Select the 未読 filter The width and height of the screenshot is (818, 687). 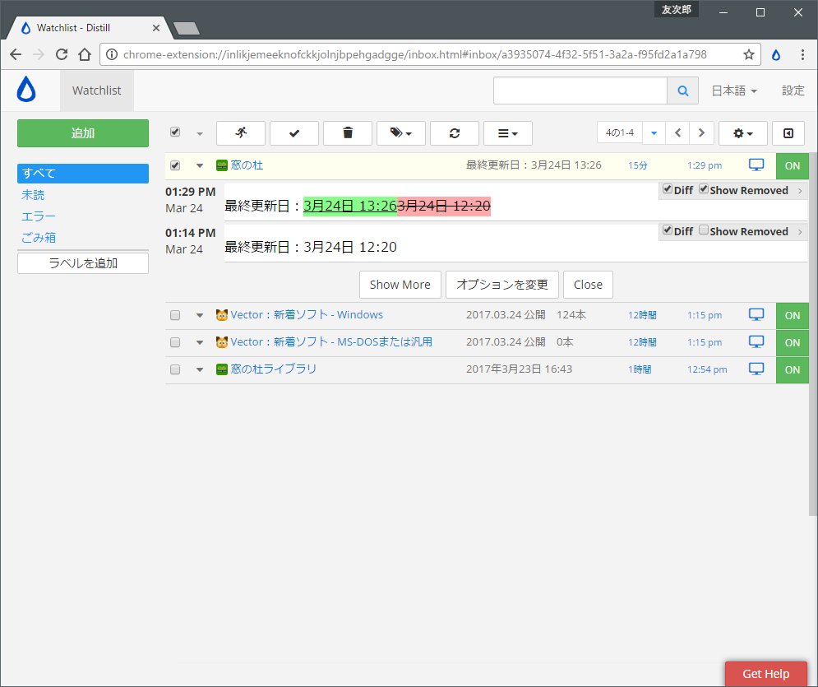pyautogui.click(x=33, y=195)
